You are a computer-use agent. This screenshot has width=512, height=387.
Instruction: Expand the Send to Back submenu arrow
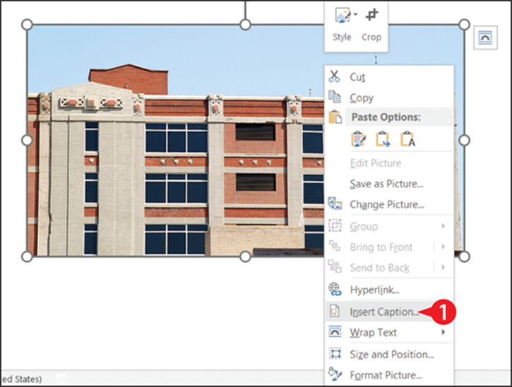[x=443, y=268]
